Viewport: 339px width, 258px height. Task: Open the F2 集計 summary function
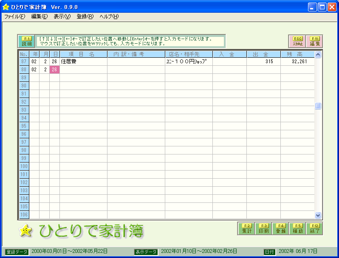point(247,229)
